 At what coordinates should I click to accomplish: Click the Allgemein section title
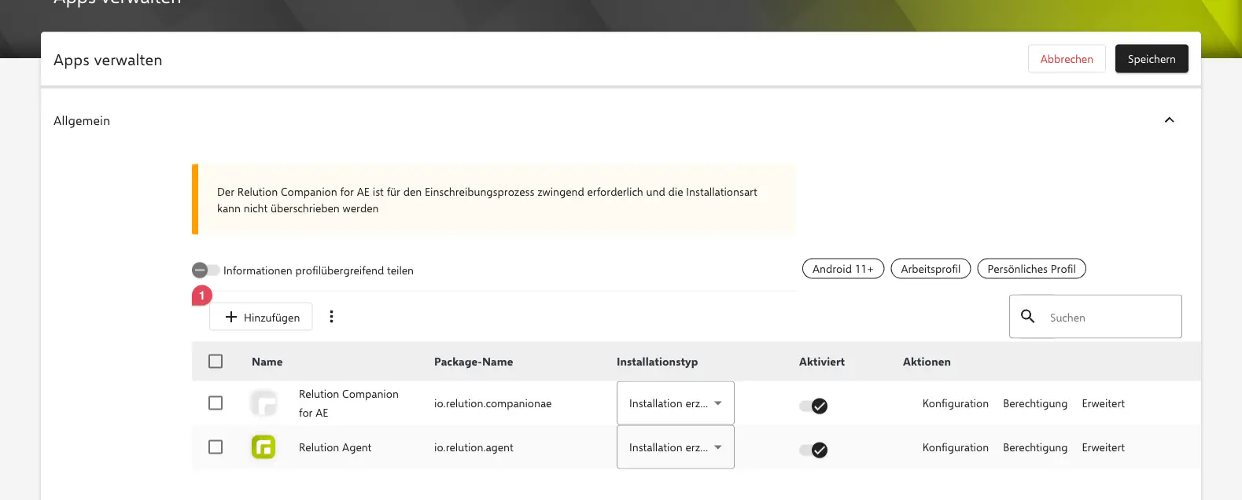coord(82,120)
